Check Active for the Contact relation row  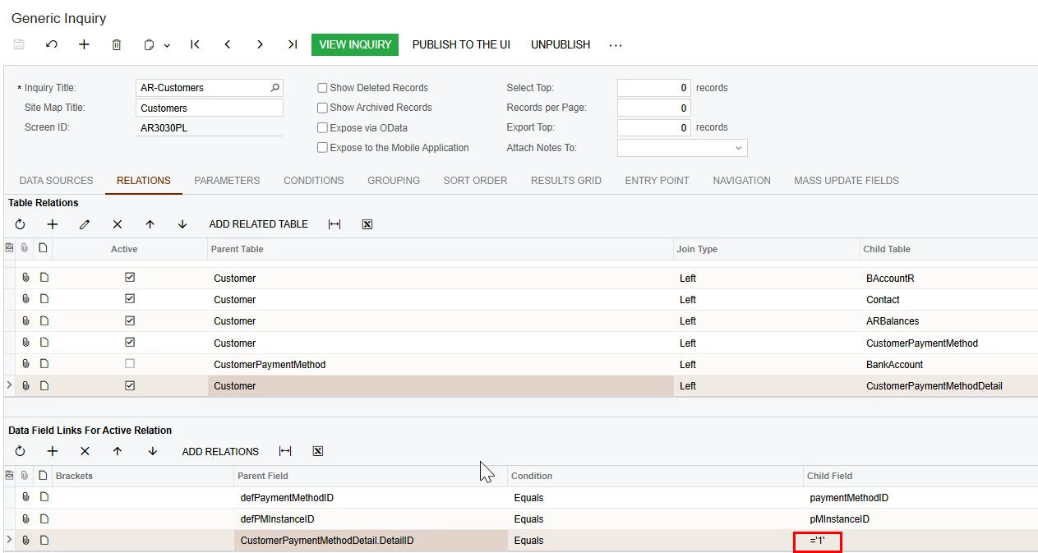[130, 299]
